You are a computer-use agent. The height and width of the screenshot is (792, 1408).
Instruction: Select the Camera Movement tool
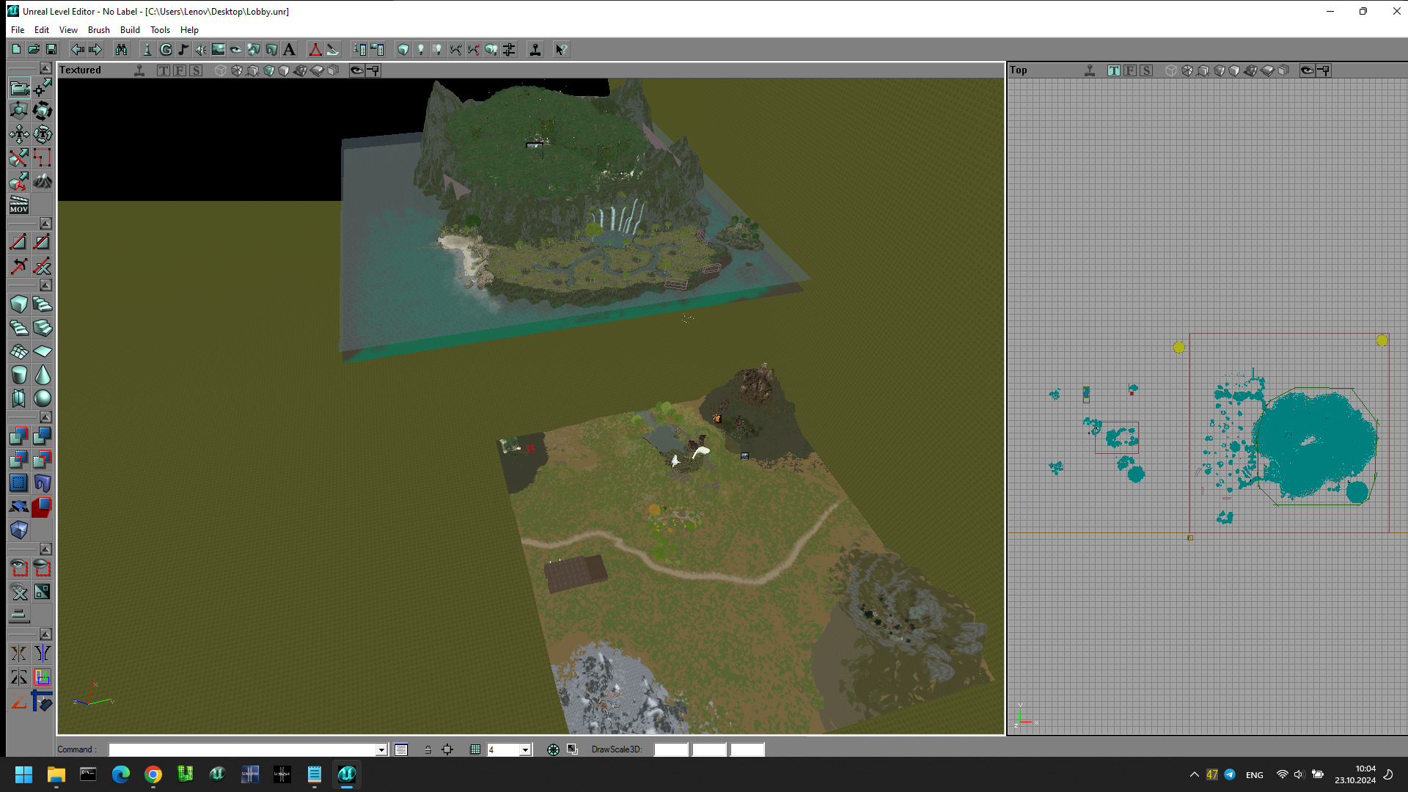19,88
